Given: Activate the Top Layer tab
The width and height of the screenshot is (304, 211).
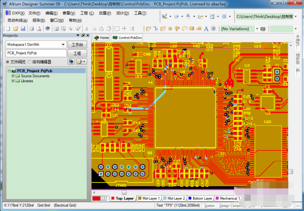Looking at the screenshot, I should pos(123,198).
